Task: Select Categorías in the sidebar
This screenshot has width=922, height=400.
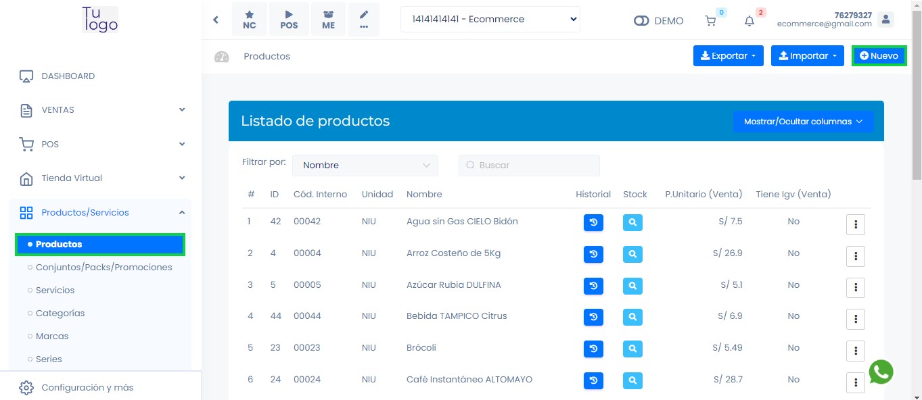Action: pyautogui.click(x=60, y=314)
